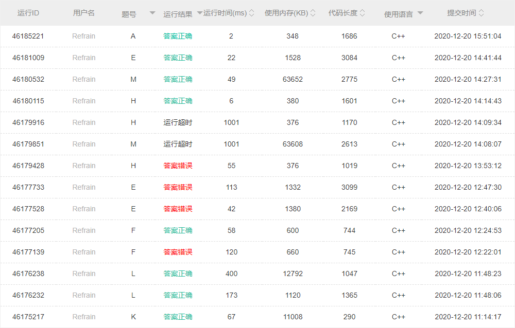
Task: Open problem M link in run 46179851
Action: (133, 144)
